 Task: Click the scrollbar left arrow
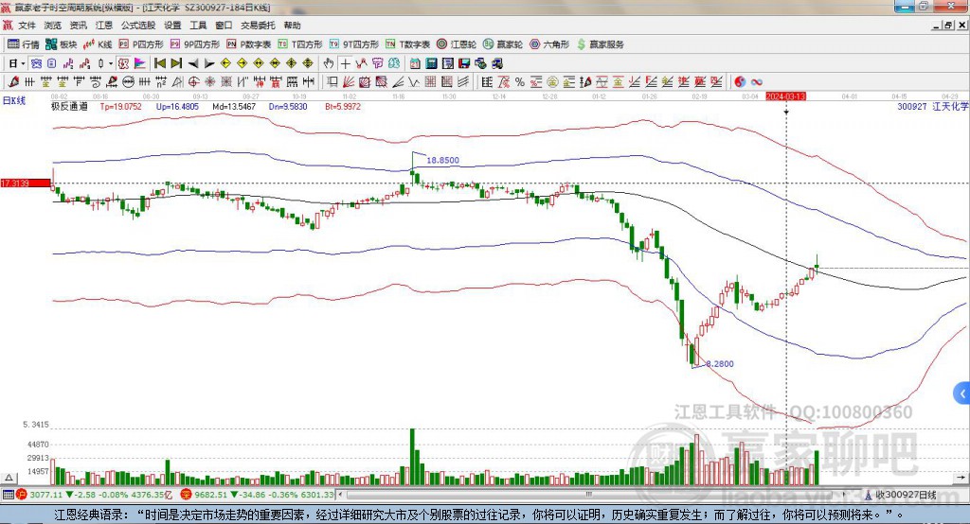341,495
